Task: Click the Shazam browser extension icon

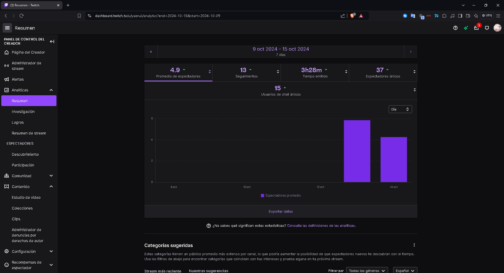Action: pyautogui.click(x=404, y=16)
